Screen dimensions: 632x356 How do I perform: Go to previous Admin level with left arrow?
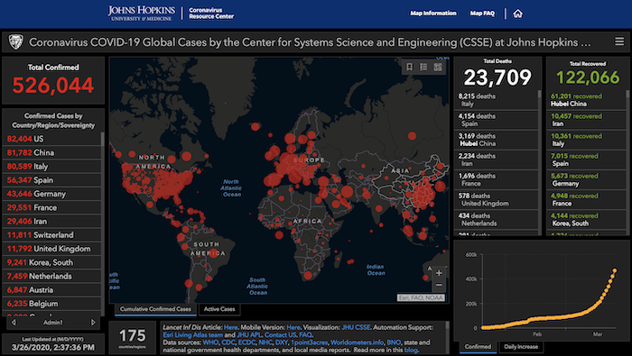(x=14, y=323)
